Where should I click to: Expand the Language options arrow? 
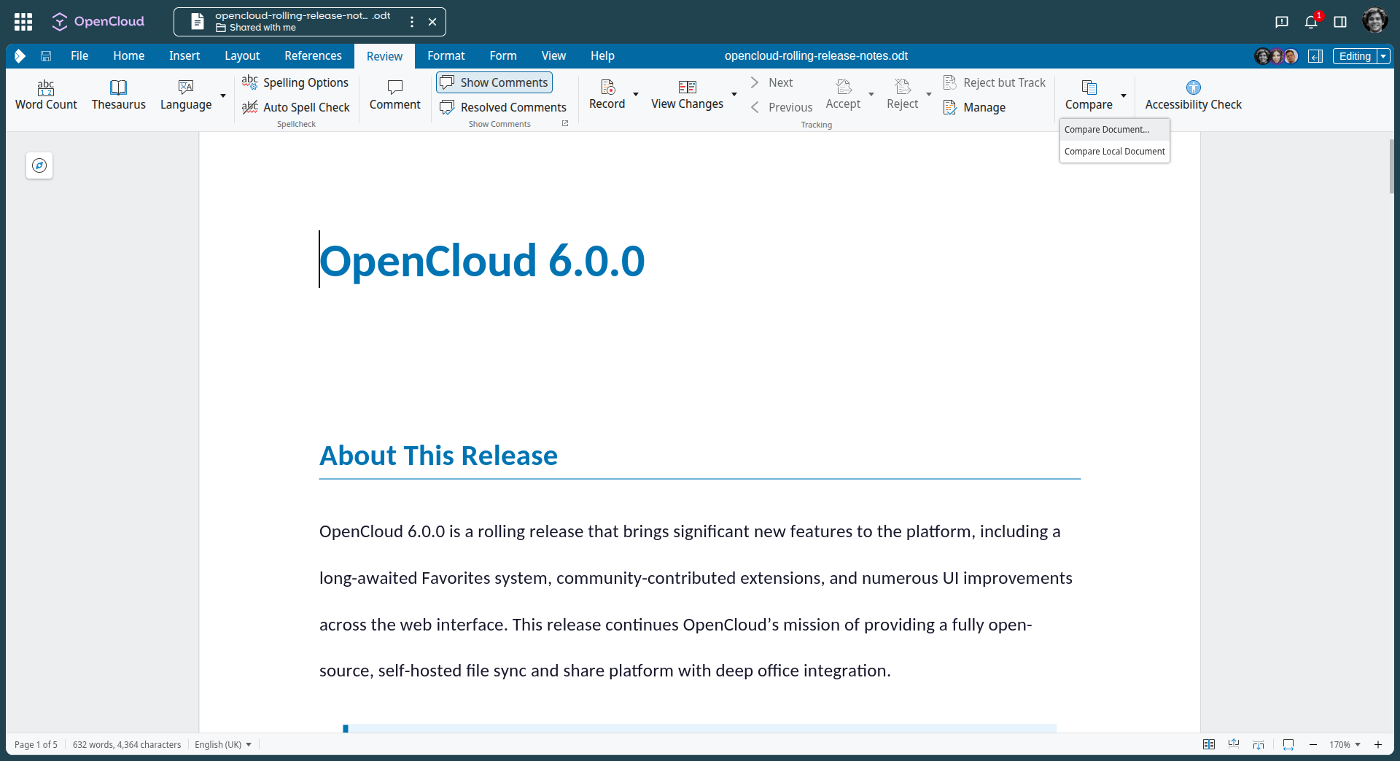pos(222,96)
